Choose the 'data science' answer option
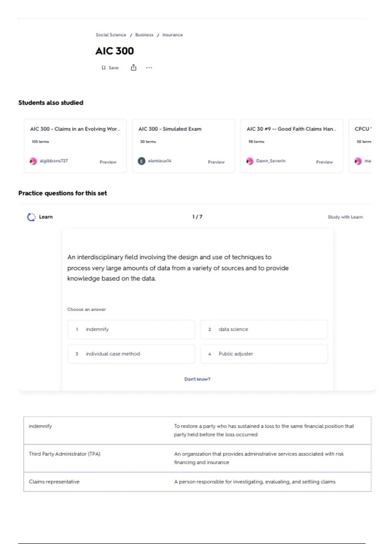Viewport: 384px width, 544px height. pyautogui.click(x=264, y=329)
